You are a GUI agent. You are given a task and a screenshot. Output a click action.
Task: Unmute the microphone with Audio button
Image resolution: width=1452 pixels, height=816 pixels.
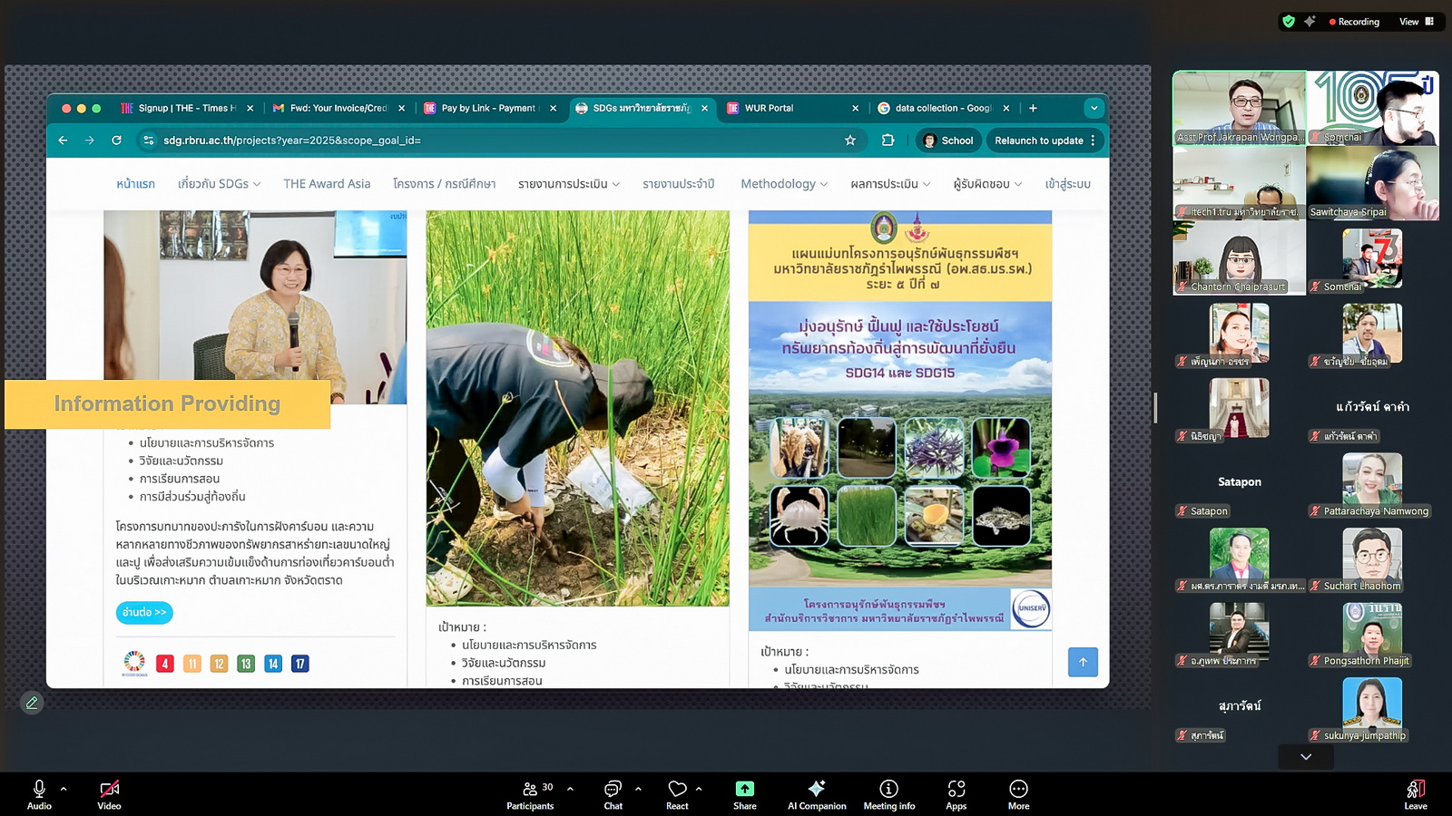tap(39, 794)
